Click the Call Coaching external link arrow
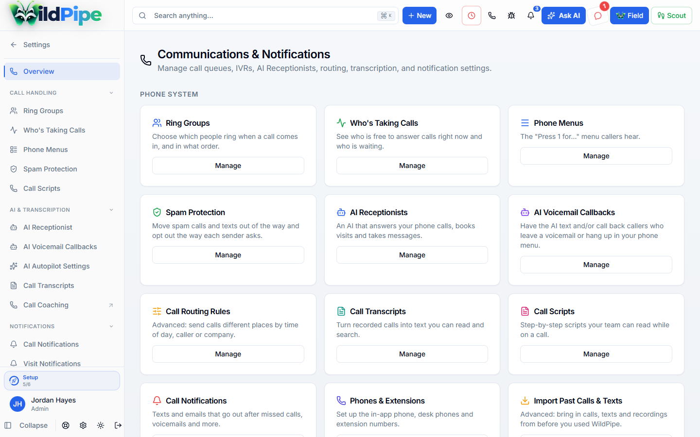The image size is (700, 437). (111, 305)
